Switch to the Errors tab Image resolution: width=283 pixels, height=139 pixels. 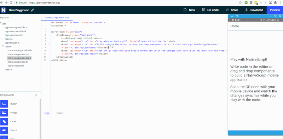59,113
